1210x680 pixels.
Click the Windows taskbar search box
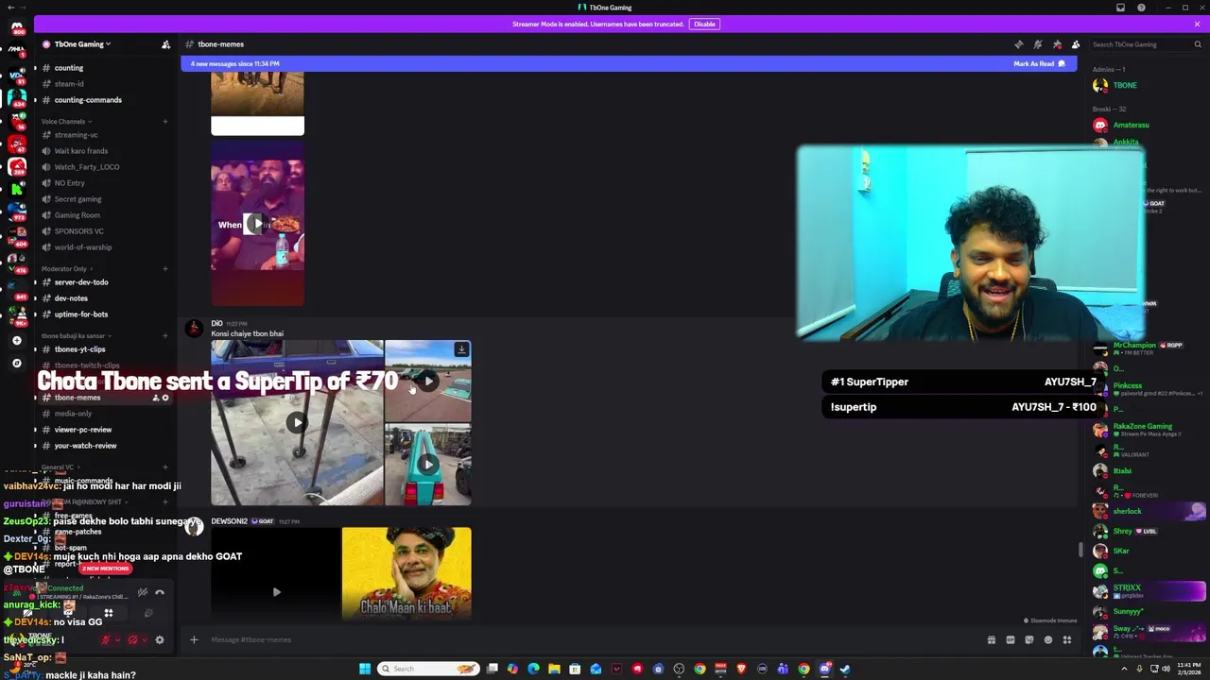tap(428, 669)
